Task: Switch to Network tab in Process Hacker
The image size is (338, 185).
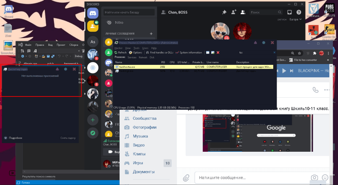Action: (x=143, y=57)
